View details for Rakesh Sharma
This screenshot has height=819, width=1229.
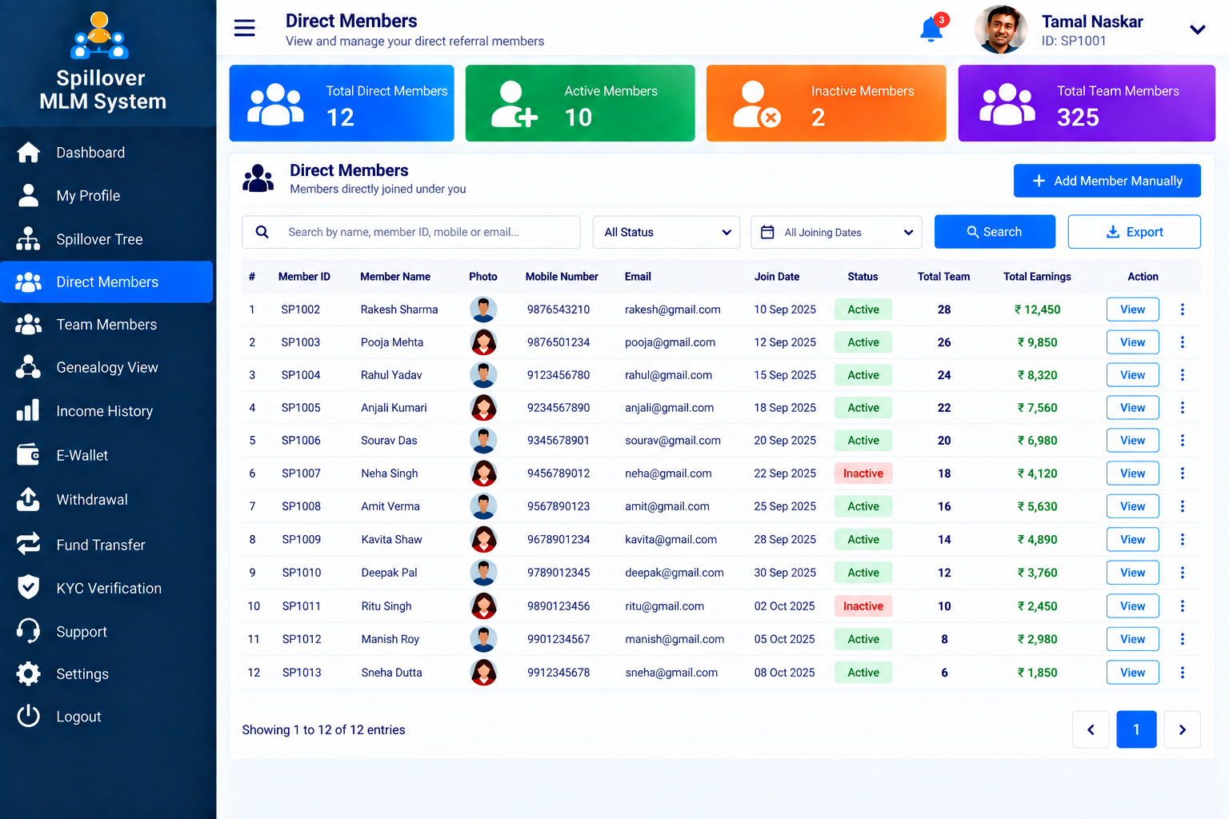tap(1132, 310)
